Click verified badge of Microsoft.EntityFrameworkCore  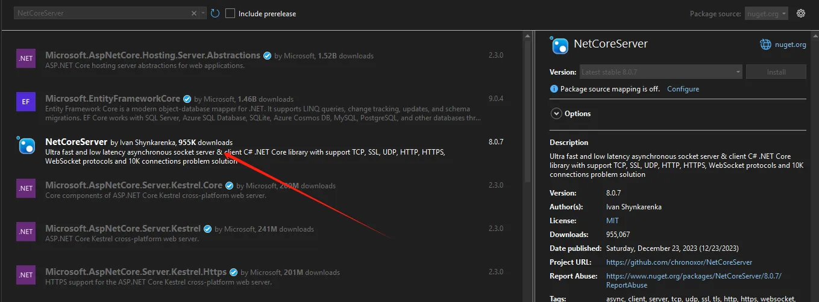click(187, 99)
